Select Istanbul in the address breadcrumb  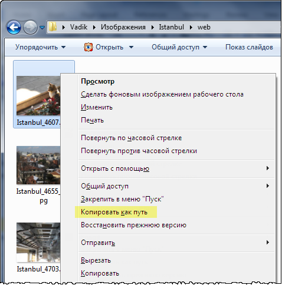[171, 27]
